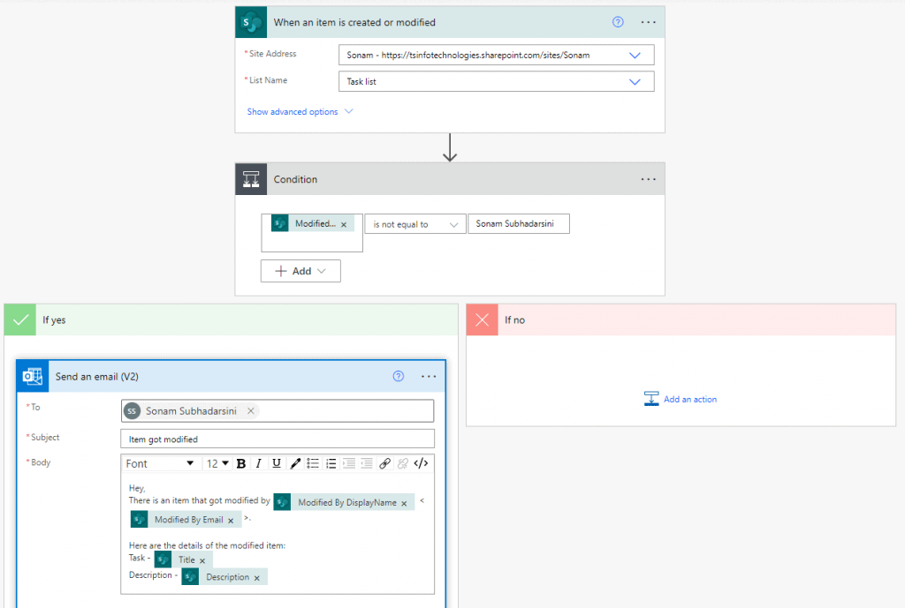Toggle underline formatting in email body
The width and height of the screenshot is (905, 608).
(277, 464)
